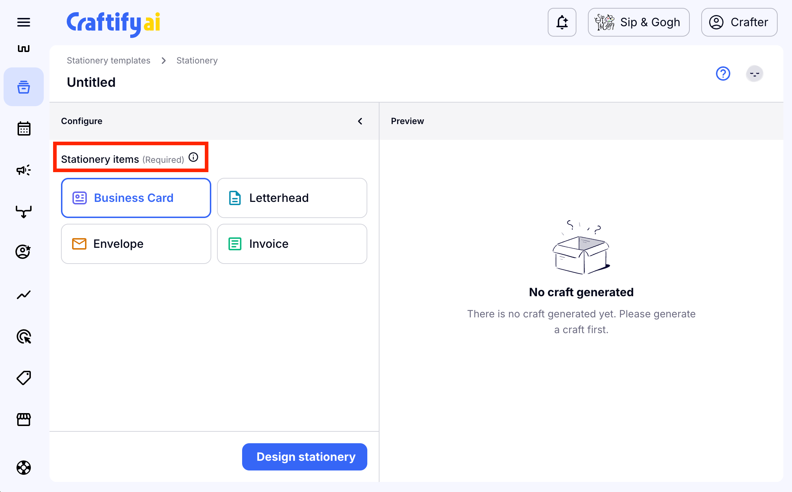Viewport: 792px width, 492px height.
Task: Click the Craftify ai logo
Action: (x=113, y=23)
